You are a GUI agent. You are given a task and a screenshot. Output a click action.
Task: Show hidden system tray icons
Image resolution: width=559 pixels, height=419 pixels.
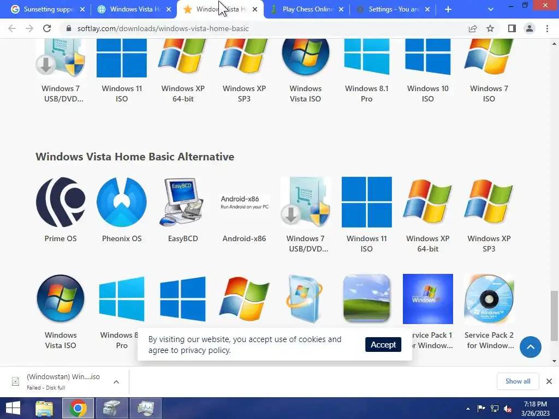468,409
